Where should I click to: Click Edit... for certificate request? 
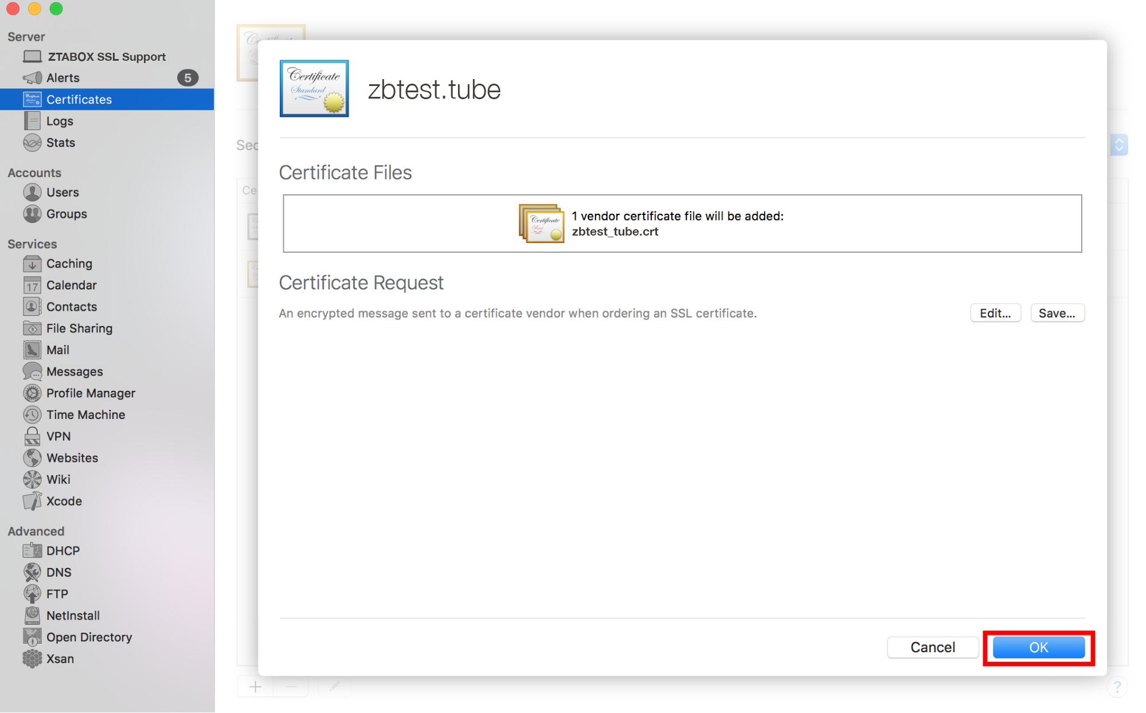995,313
